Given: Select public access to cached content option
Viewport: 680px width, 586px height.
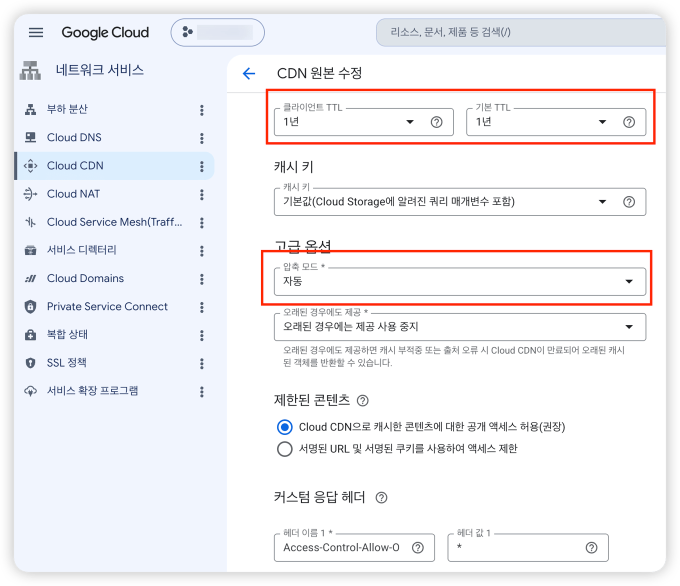Looking at the screenshot, I should [x=285, y=427].
